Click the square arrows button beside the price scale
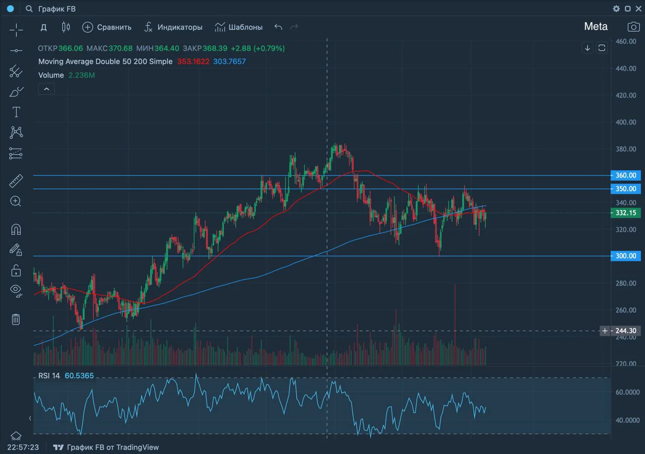The image size is (645, 454). 602,48
